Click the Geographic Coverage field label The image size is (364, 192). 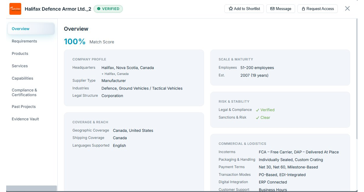tap(91, 130)
